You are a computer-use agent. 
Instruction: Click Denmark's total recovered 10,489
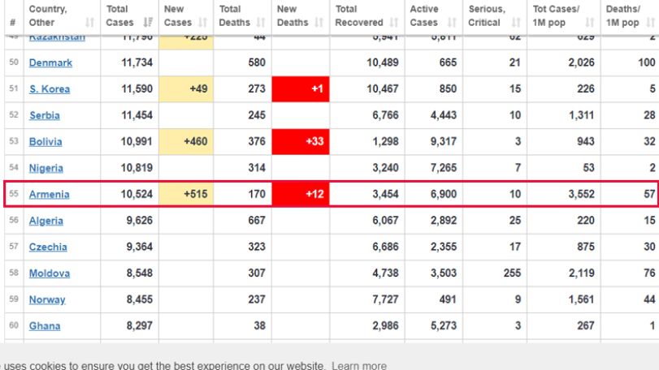[x=383, y=63]
